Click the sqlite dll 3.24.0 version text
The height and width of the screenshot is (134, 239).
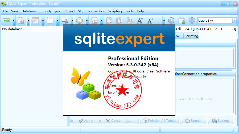tap(206, 29)
